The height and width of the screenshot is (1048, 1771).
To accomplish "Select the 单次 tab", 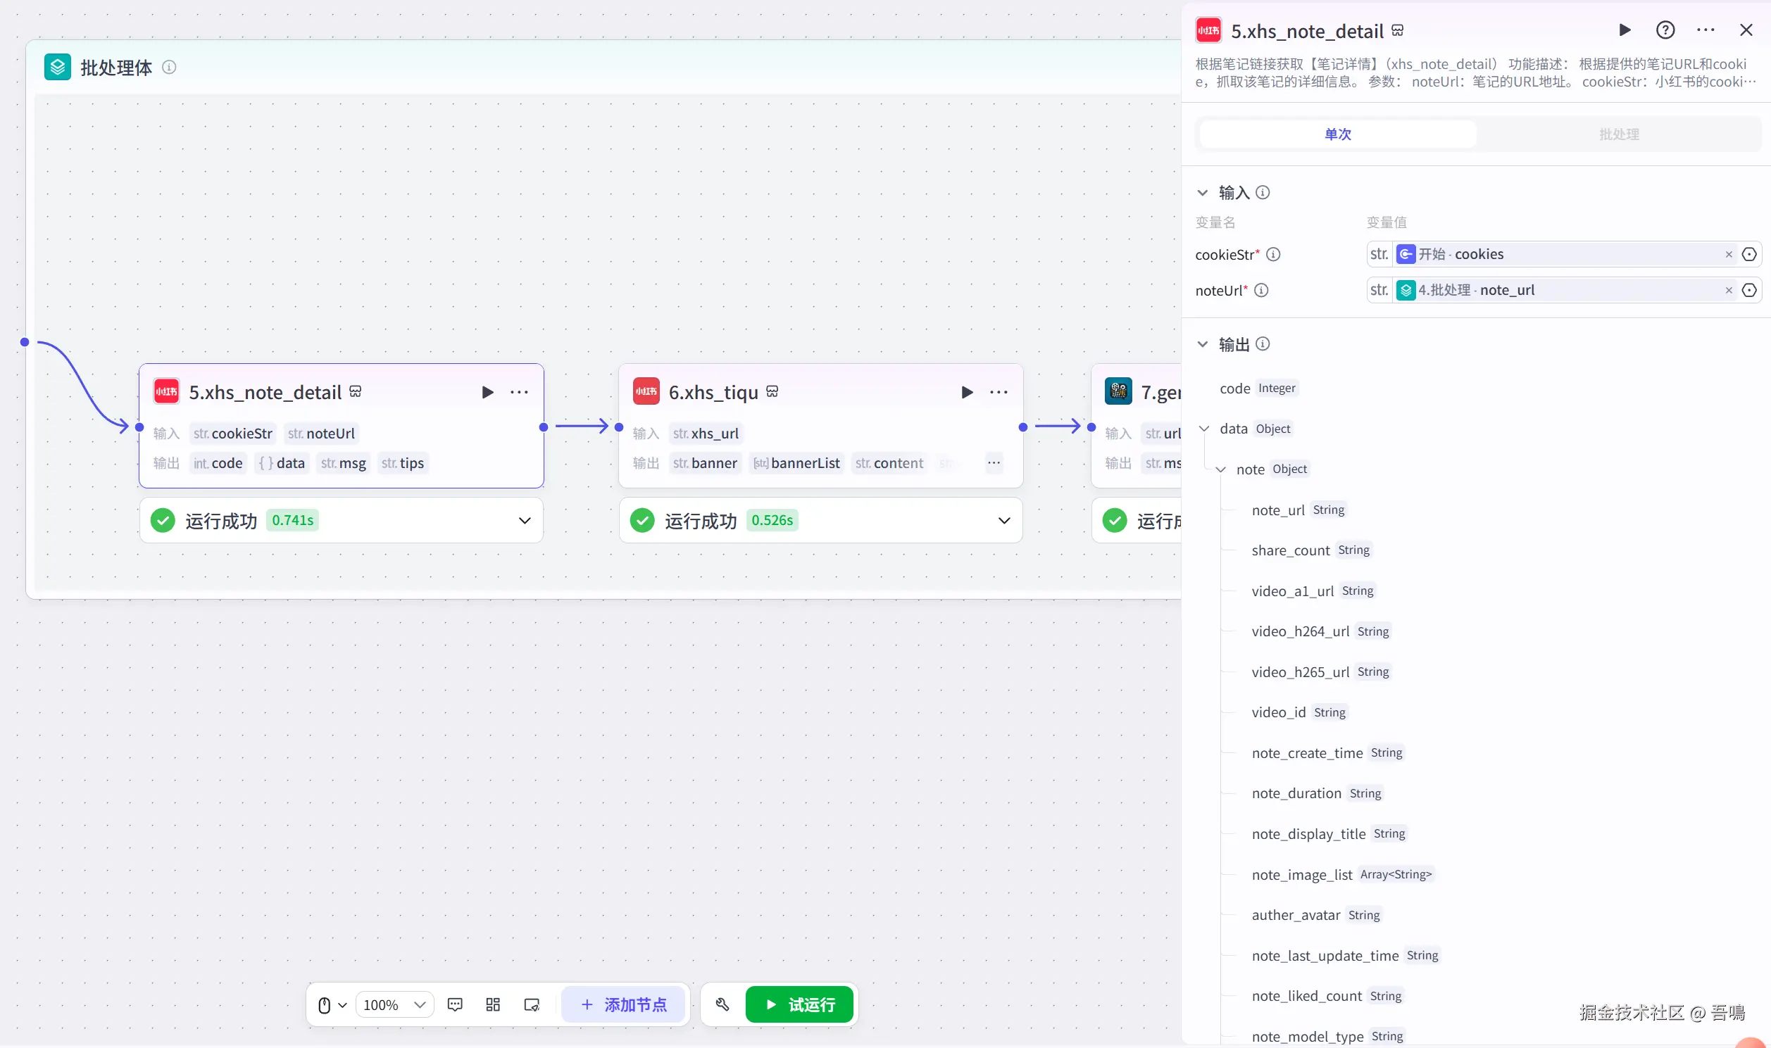I will (1337, 134).
